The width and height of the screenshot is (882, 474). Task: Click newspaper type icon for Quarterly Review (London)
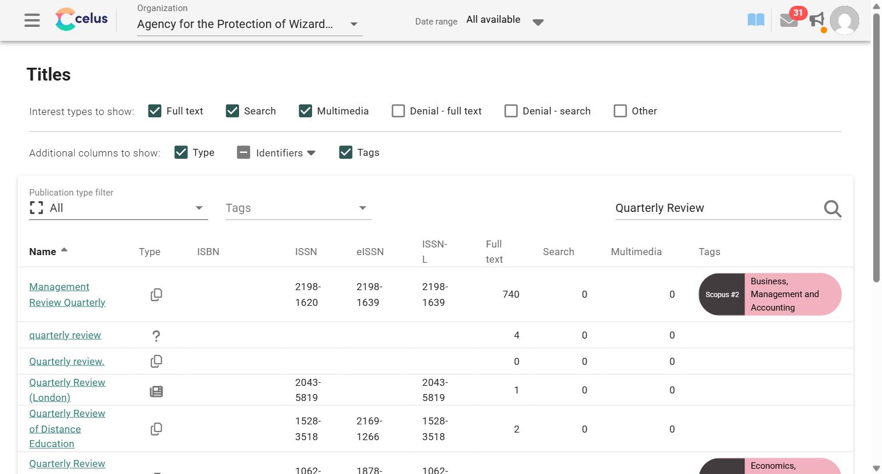click(156, 392)
